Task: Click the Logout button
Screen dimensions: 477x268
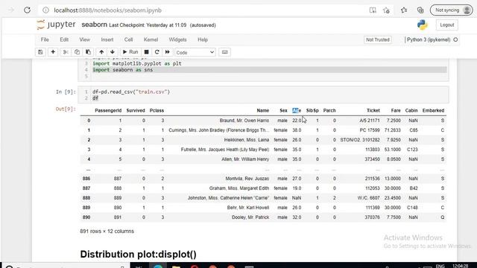Action: (447, 25)
